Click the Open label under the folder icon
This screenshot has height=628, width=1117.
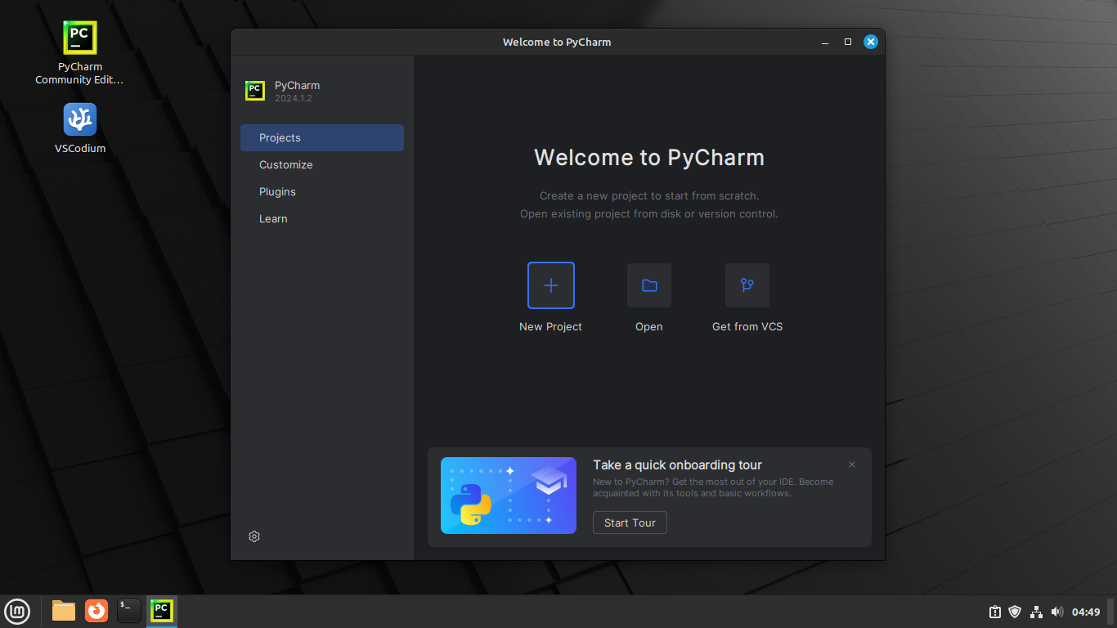click(649, 326)
